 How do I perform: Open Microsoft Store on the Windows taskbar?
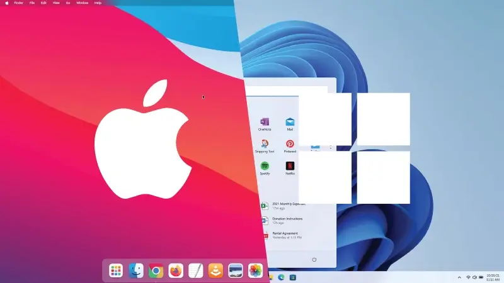coord(292,277)
